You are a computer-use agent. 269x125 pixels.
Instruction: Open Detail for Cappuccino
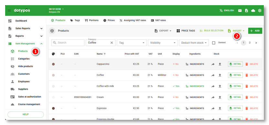pos(235,64)
